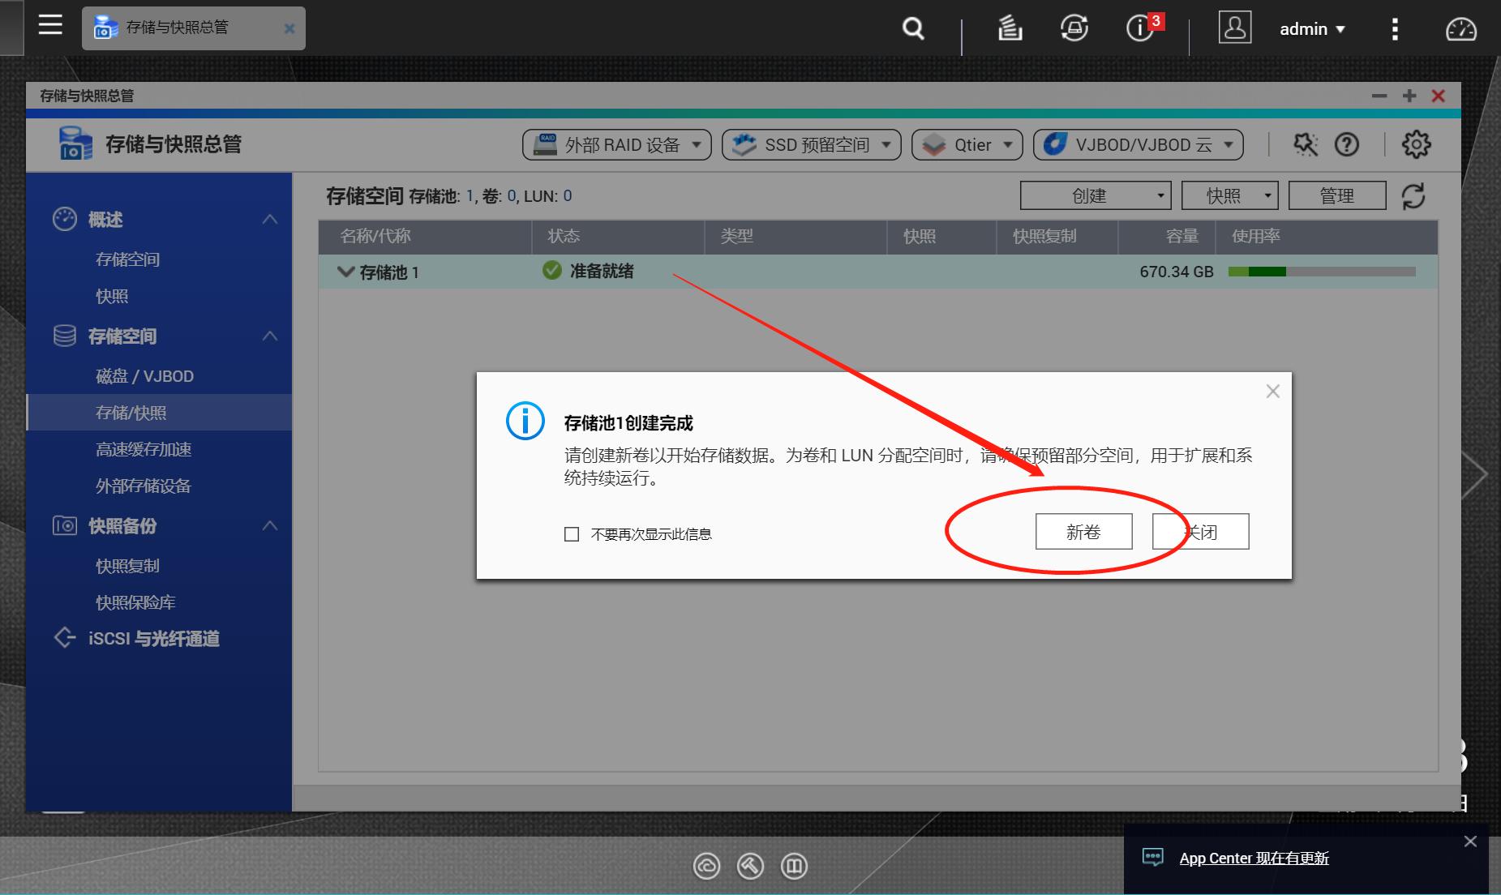Refresh the storage list with circular arrows icon
This screenshot has width=1501, height=895.
1415,195
